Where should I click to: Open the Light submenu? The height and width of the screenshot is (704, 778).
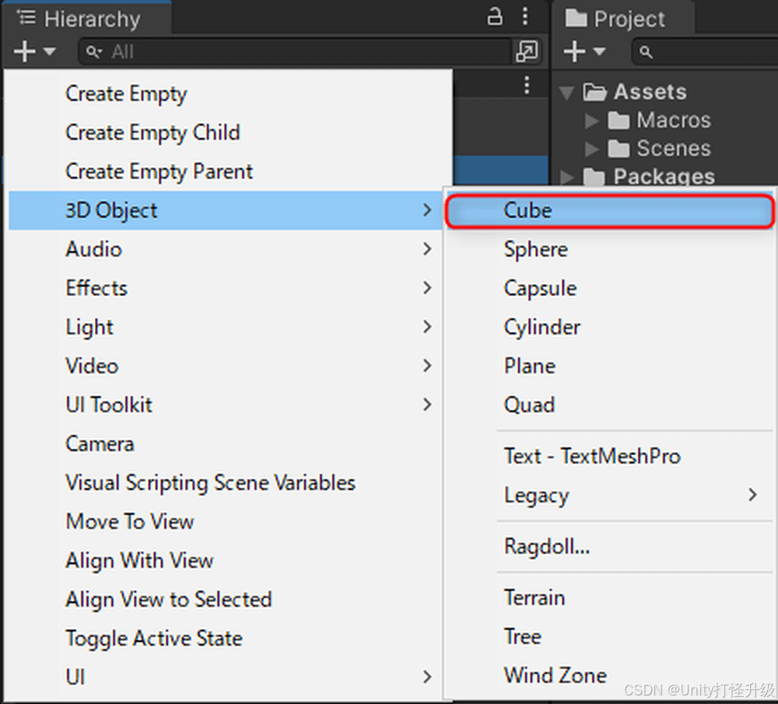pos(226,327)
